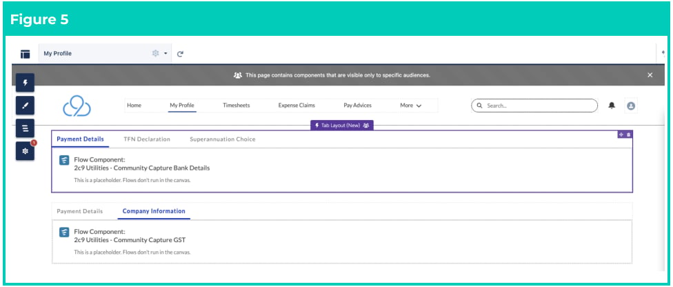Viewport: 673px width, 287px height.
Task: Open the My Profile page dropdown arrow
Action: [x=165, y=54]
